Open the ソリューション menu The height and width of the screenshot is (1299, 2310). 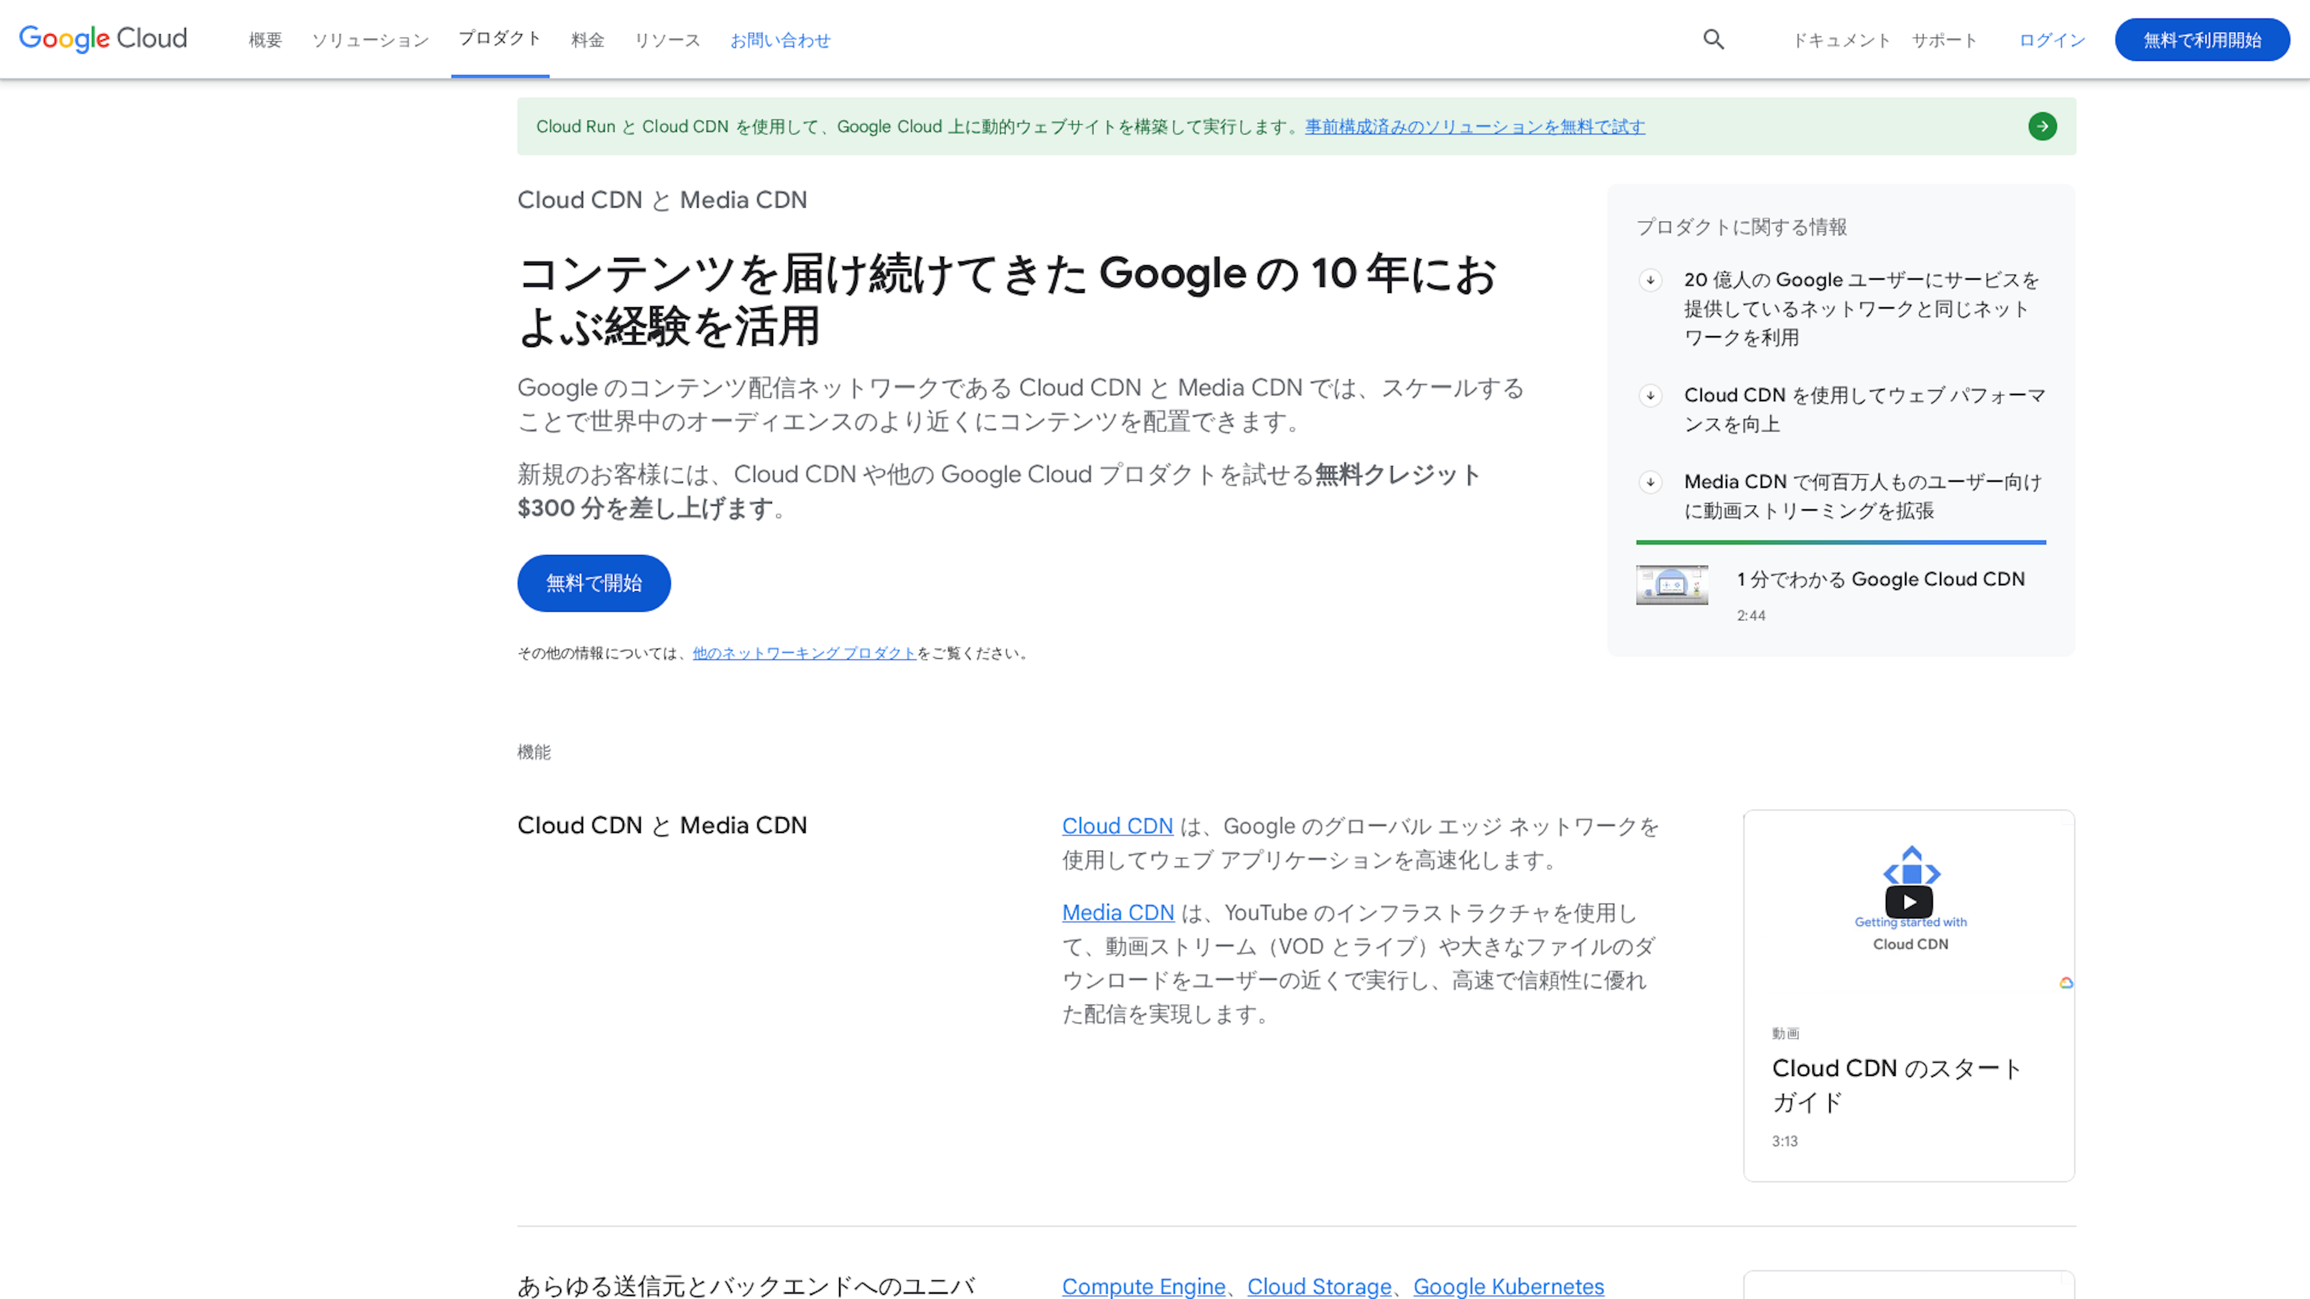(x=371, y=40)
